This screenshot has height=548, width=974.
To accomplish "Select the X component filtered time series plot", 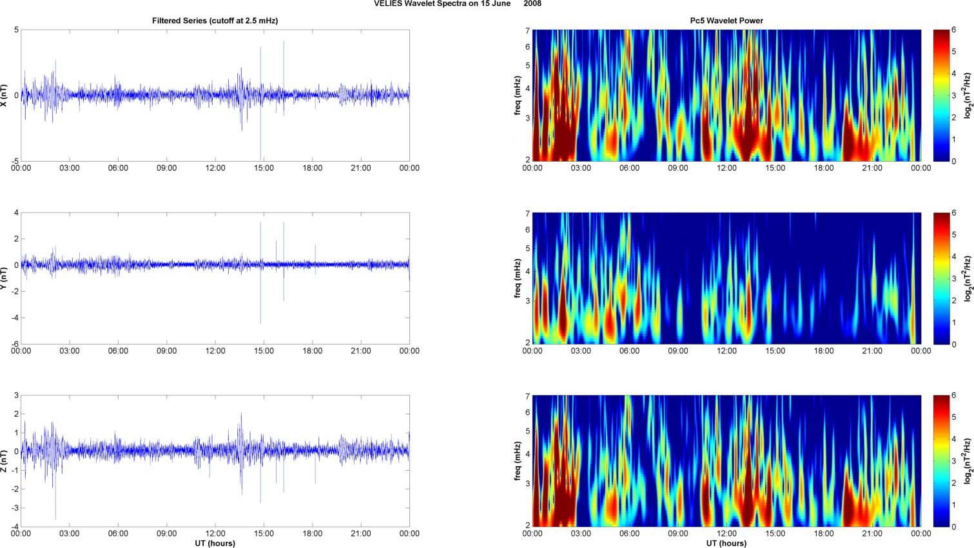I will (215, 95).
